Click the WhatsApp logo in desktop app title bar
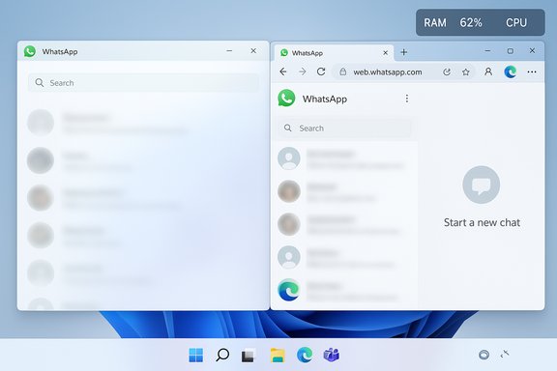 tap(30, 51)
